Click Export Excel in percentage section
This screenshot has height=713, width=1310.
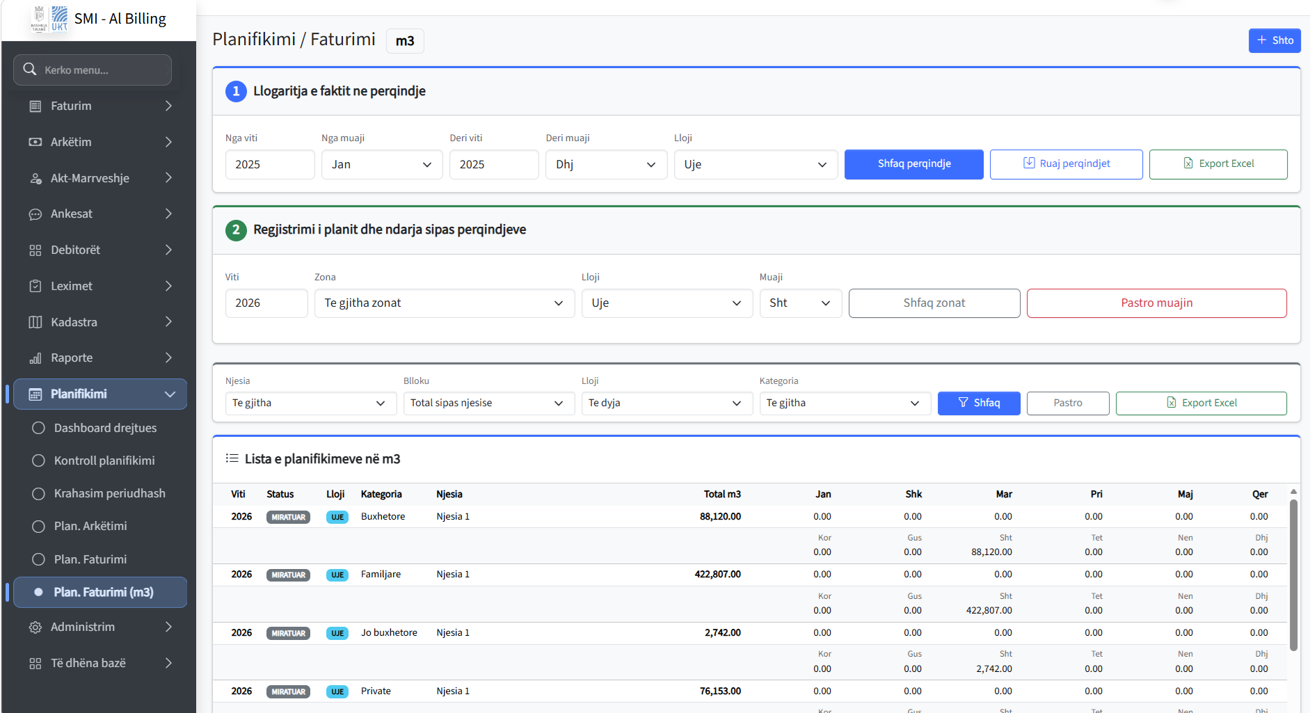click(x=1218, y=164)
